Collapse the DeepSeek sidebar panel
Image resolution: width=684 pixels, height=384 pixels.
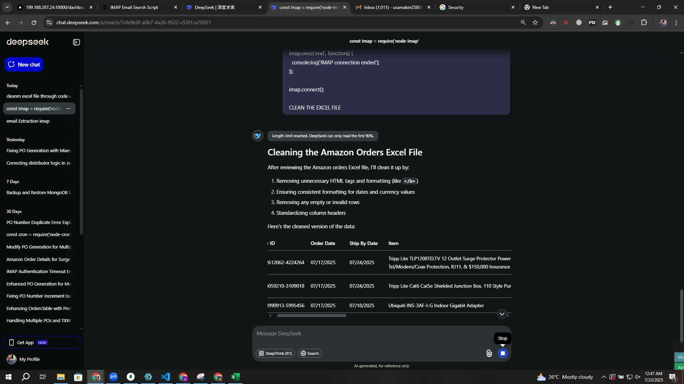[76, 42]
